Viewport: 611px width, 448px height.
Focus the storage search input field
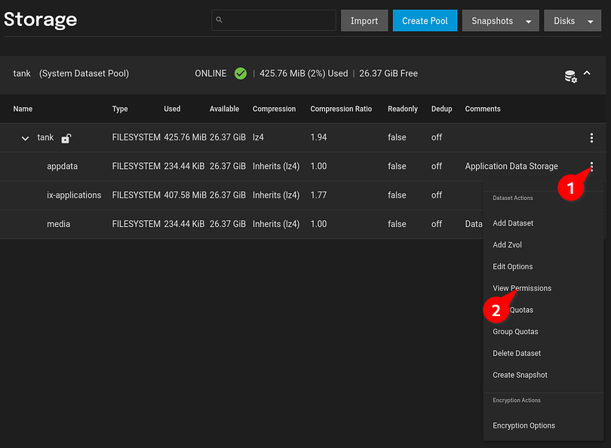279,20
